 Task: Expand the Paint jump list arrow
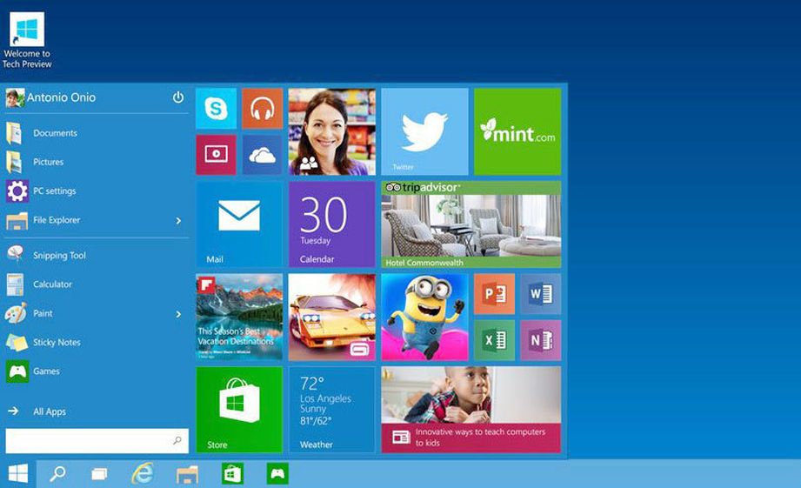(x=178, y=314)
